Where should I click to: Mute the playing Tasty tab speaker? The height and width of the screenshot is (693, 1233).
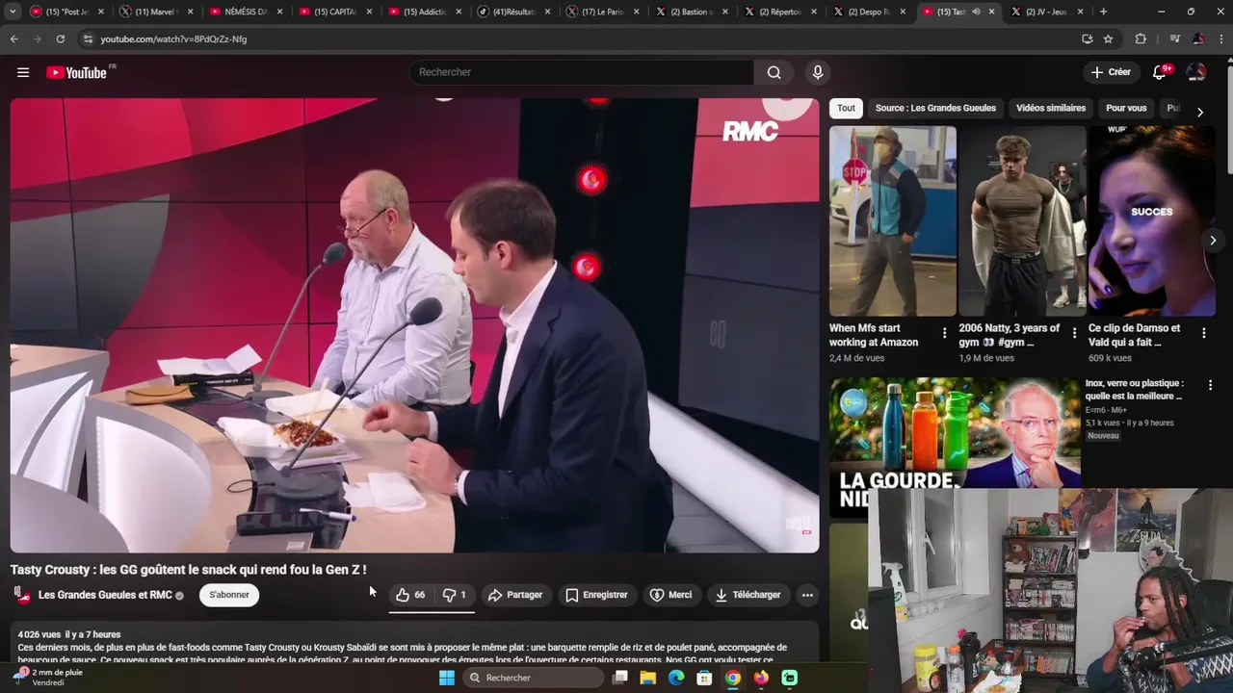pyautogui.click(x=975, y=12)
